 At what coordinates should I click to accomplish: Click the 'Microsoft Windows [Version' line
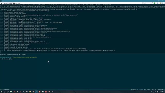pos(13,55)
